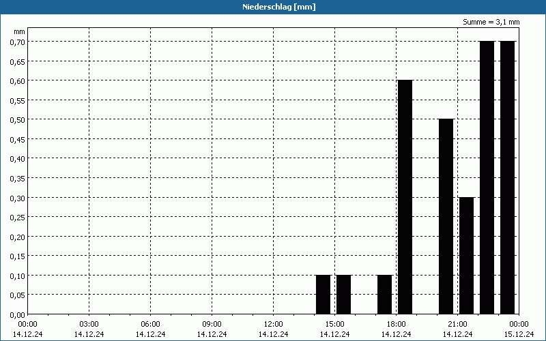Viewport: 546px width, 341px height.
Task: Click the 0,30 y-axis label
Action: coord(17,198)
